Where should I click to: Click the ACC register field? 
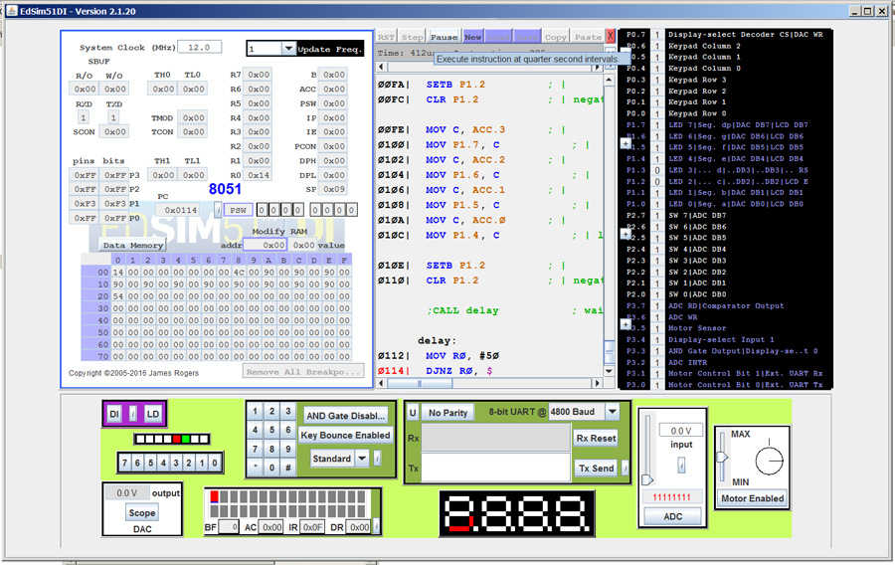point(333,90)
